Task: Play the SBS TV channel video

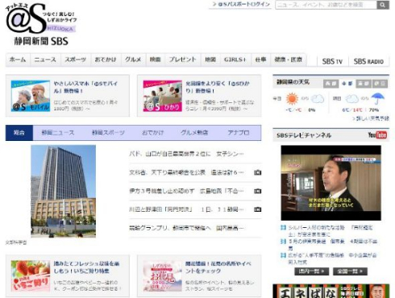Action: pos(331,183)
